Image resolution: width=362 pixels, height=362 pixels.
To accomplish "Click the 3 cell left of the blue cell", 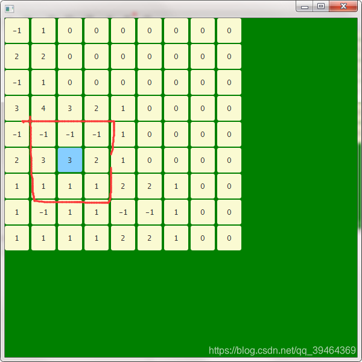I will tap(43, 160).
